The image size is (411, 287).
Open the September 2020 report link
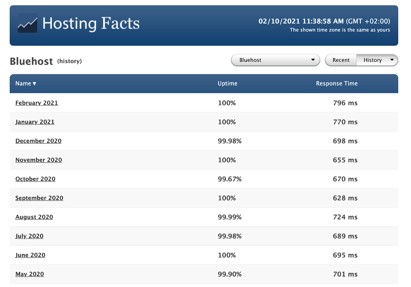(39, 198)
